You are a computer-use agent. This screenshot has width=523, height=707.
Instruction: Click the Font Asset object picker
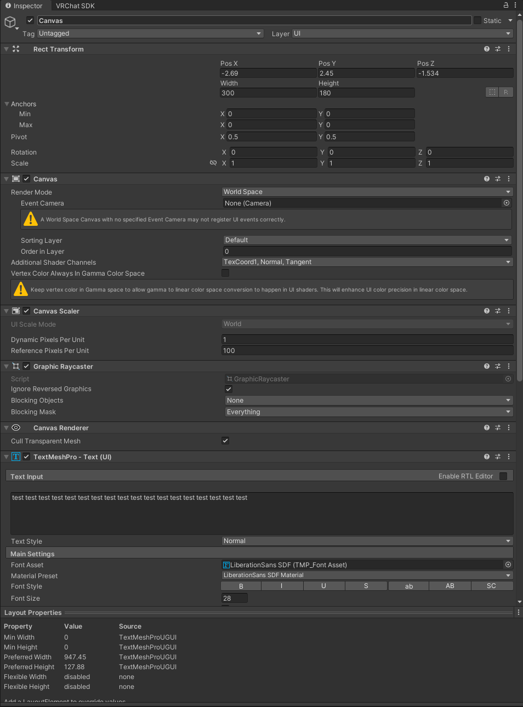pyautogui.click(x=508, y=565)
